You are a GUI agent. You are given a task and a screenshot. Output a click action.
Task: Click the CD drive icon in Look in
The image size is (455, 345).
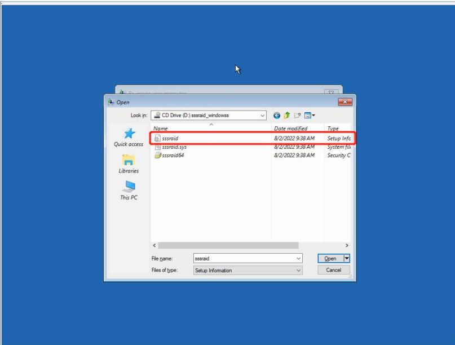(157, 115)
